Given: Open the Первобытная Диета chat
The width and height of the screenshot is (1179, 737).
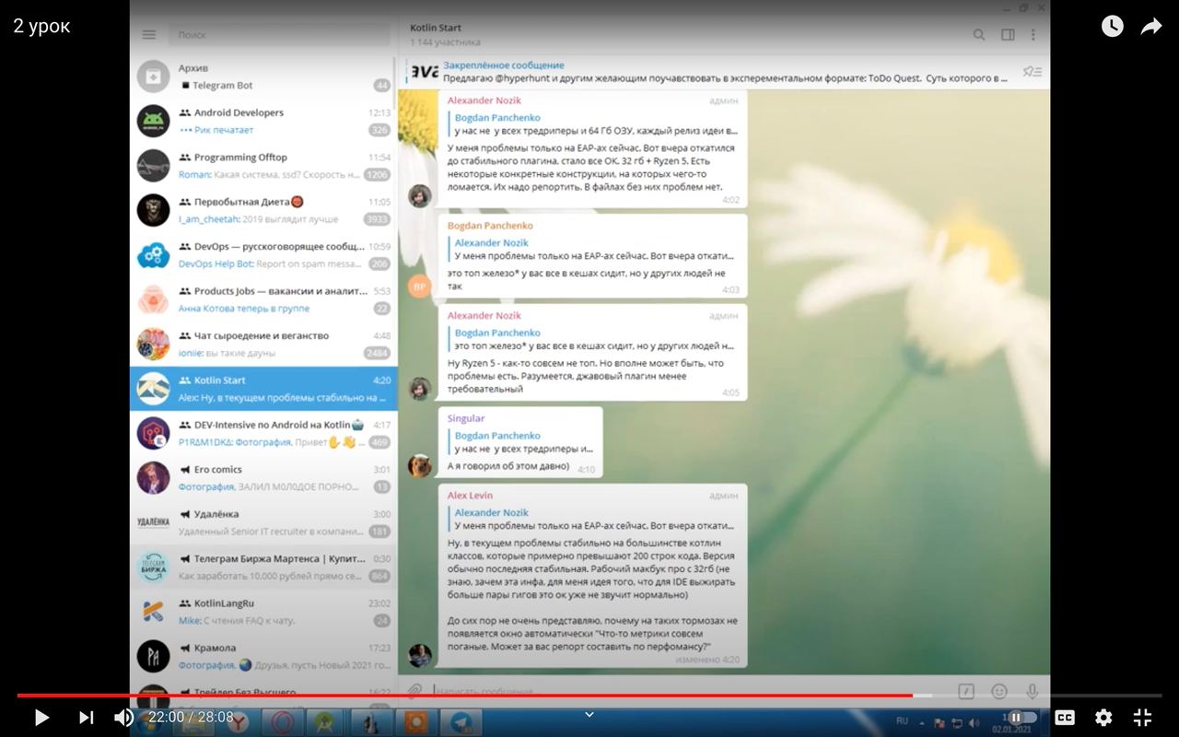Looking at the screenshot, I should (264, 210).
